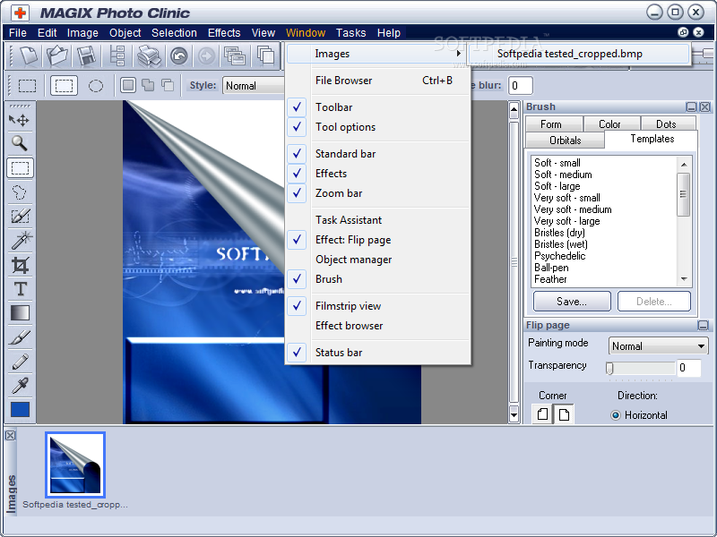Switch to the Orbitals tab

566,141
